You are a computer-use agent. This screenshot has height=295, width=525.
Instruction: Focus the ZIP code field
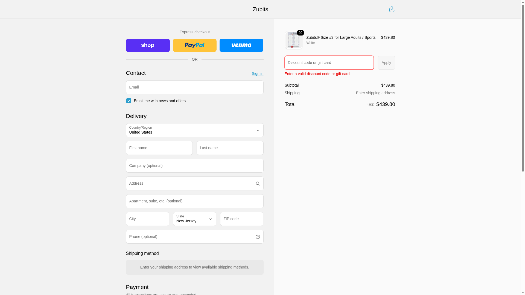[x=241, y=219]
